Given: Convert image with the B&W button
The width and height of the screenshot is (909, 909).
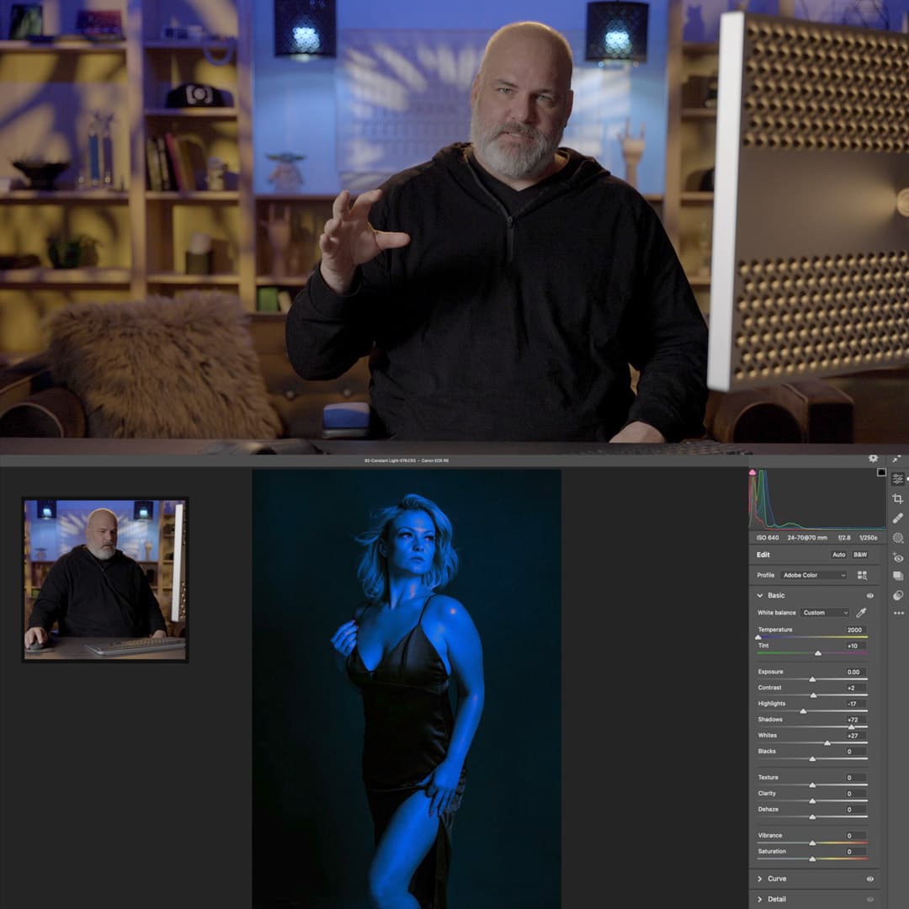Looking at the screenshot, I should tap(860, 555).
